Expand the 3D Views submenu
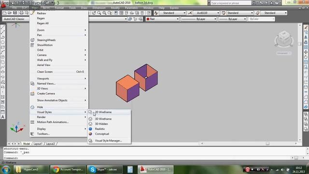Viewport: 309px width, 174px height. 59,88
